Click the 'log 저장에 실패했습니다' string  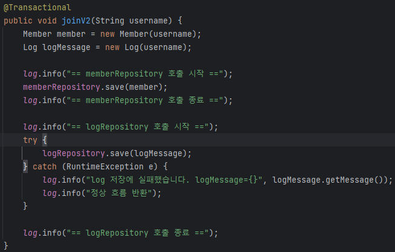pyautogui.click(x=174, y=180)
